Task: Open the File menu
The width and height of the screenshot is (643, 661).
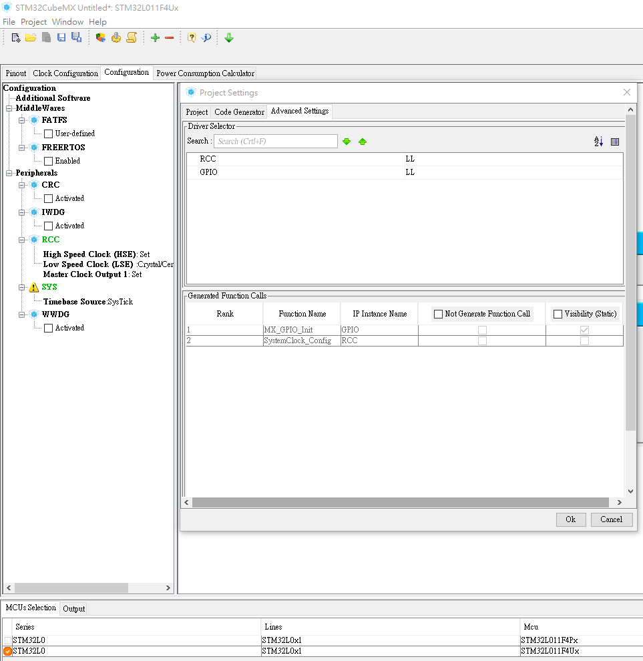Action: click(9, 22)
